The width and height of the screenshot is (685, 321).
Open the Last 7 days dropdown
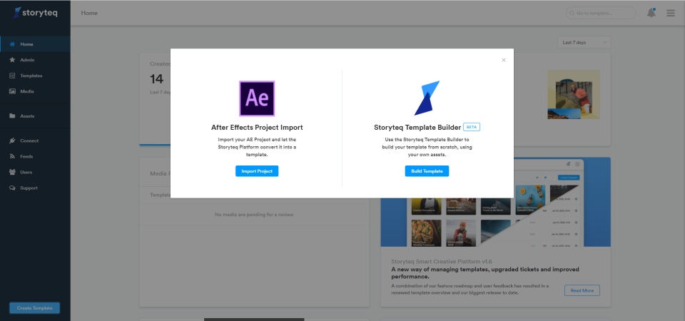click(584, 42)
